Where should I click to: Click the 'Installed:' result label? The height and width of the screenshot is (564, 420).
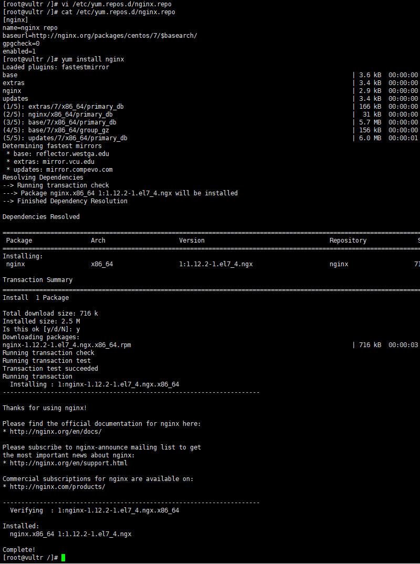pos(21,527)
